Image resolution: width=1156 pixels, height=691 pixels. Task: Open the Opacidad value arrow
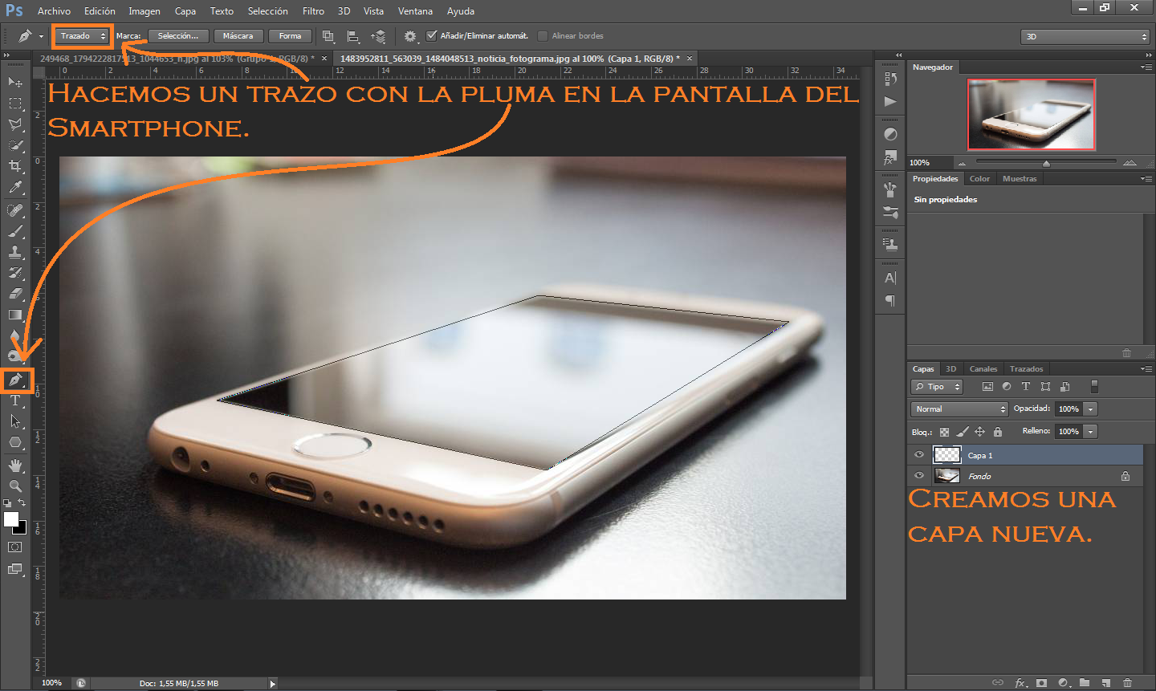(1090, 409)
